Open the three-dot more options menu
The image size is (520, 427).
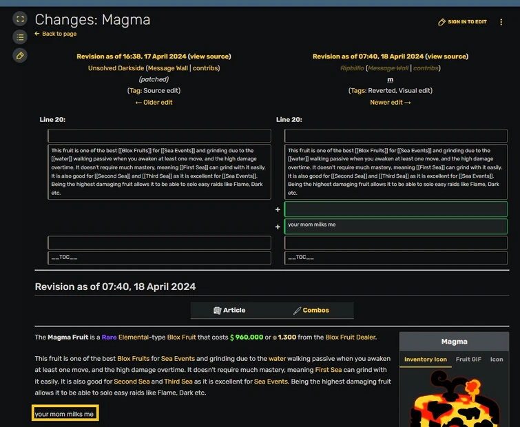(501, 22)
